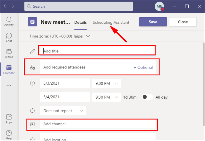Click the Add title field
The image size is (205, 141).
tap(98, 51)
